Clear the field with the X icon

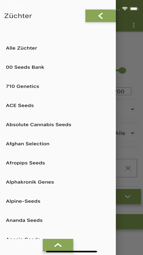coord(128,168)
